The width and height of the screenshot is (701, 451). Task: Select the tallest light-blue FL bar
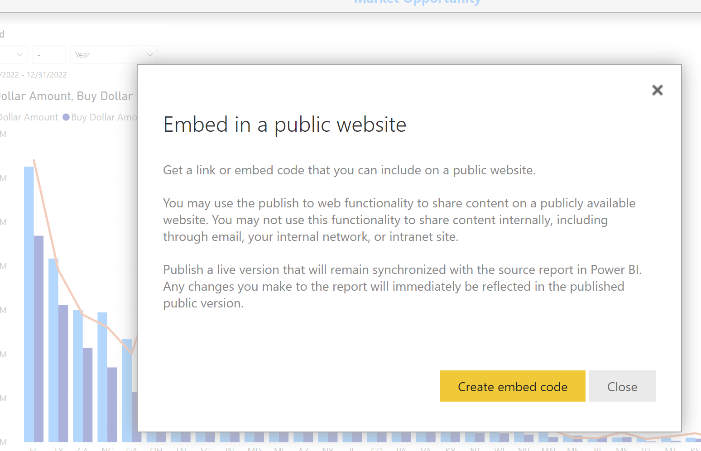[x=29, y=304]
